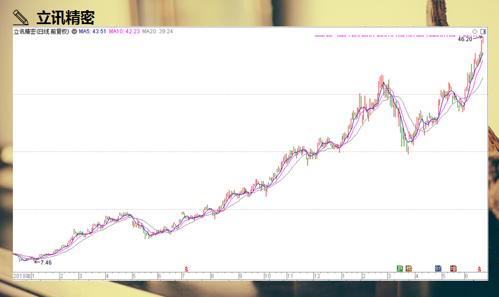Select the MA10: 42.23 indicator label
Image resolution: width=499 pixels, height=297 pixels.
pos(124,31)
